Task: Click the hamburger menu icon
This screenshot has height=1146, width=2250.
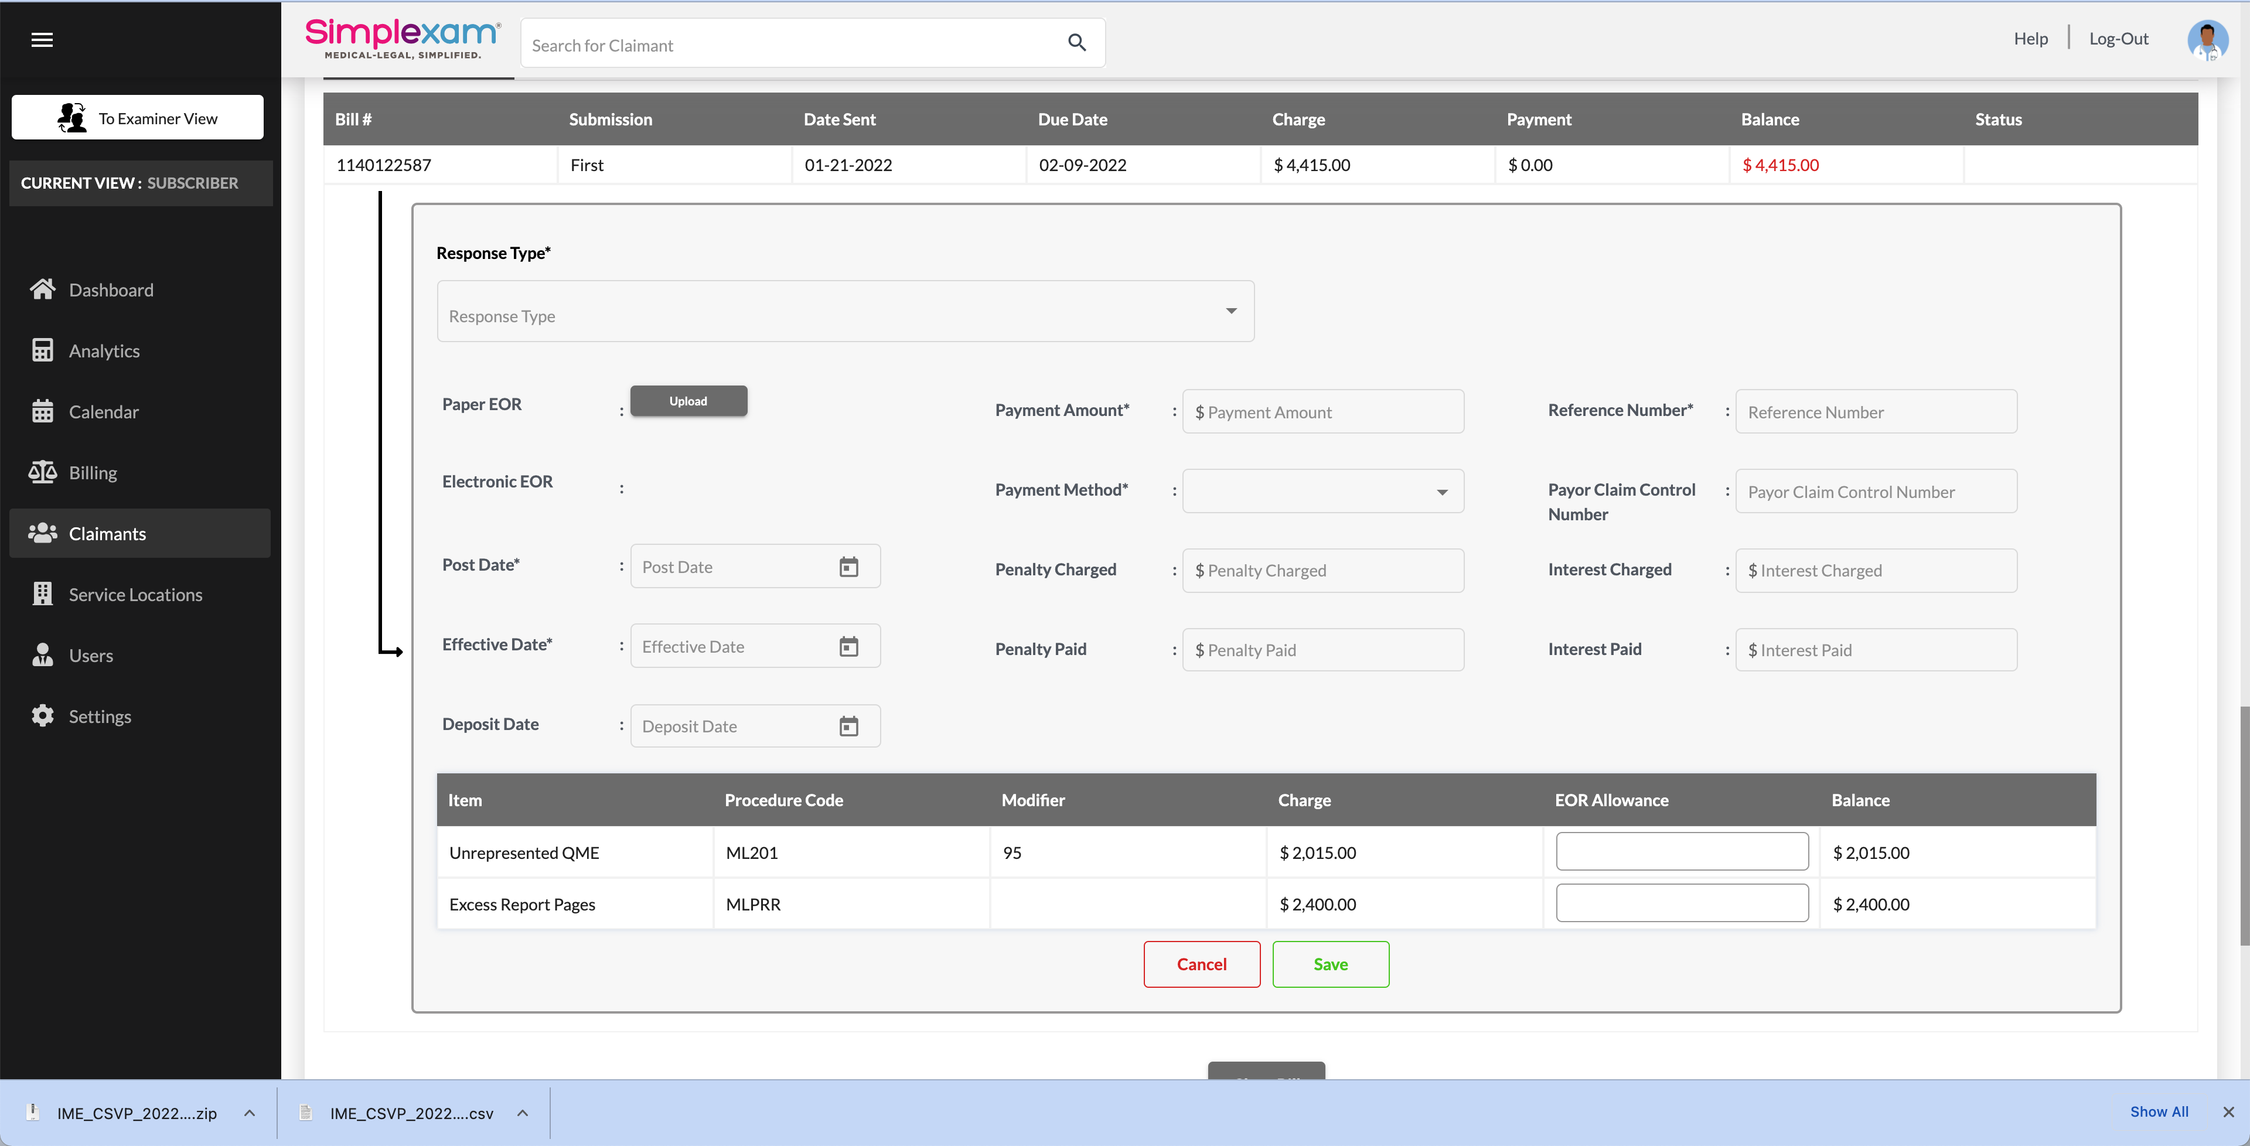Action: (x=42, y=39)
